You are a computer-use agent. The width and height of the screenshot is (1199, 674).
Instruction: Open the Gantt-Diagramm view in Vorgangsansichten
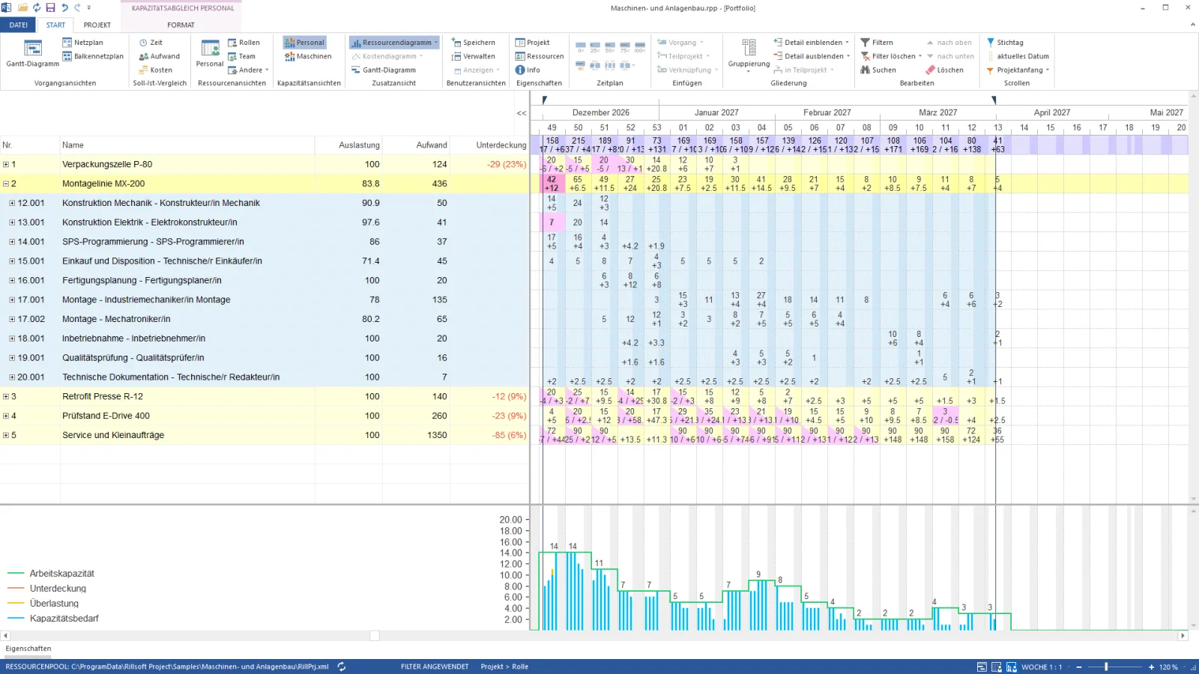pos(32,53)
